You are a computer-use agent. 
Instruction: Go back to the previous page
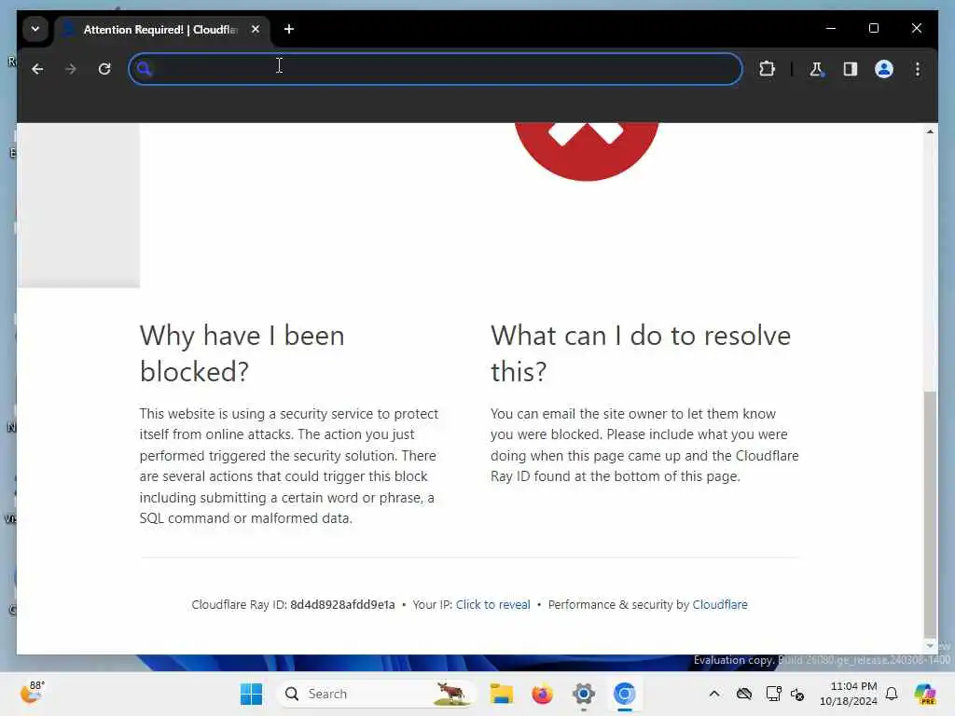click(x=37, y=69)
